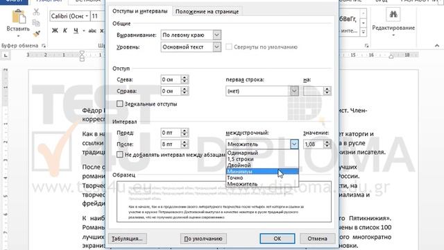The image size is (444, 250).
Task: Select 1,5 lines (1,5 строки) spacing
Action: [x=262, y=159]
